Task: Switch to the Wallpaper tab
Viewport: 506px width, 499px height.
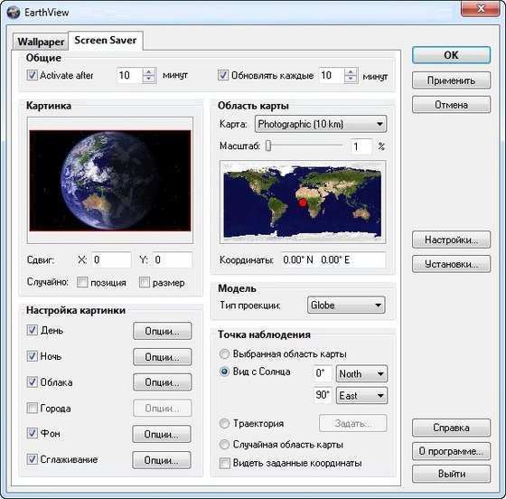Action: click(x=41, y=42)
